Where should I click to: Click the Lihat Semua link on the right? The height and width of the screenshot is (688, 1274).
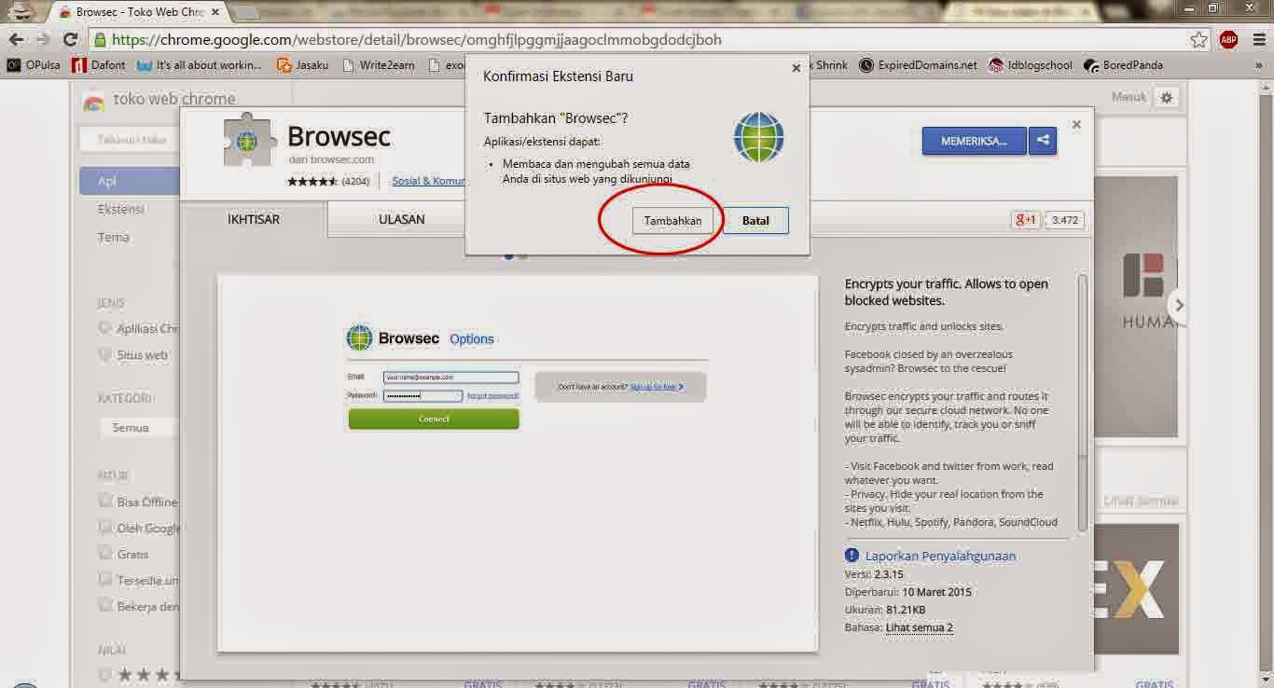(x=1141, y=501)
